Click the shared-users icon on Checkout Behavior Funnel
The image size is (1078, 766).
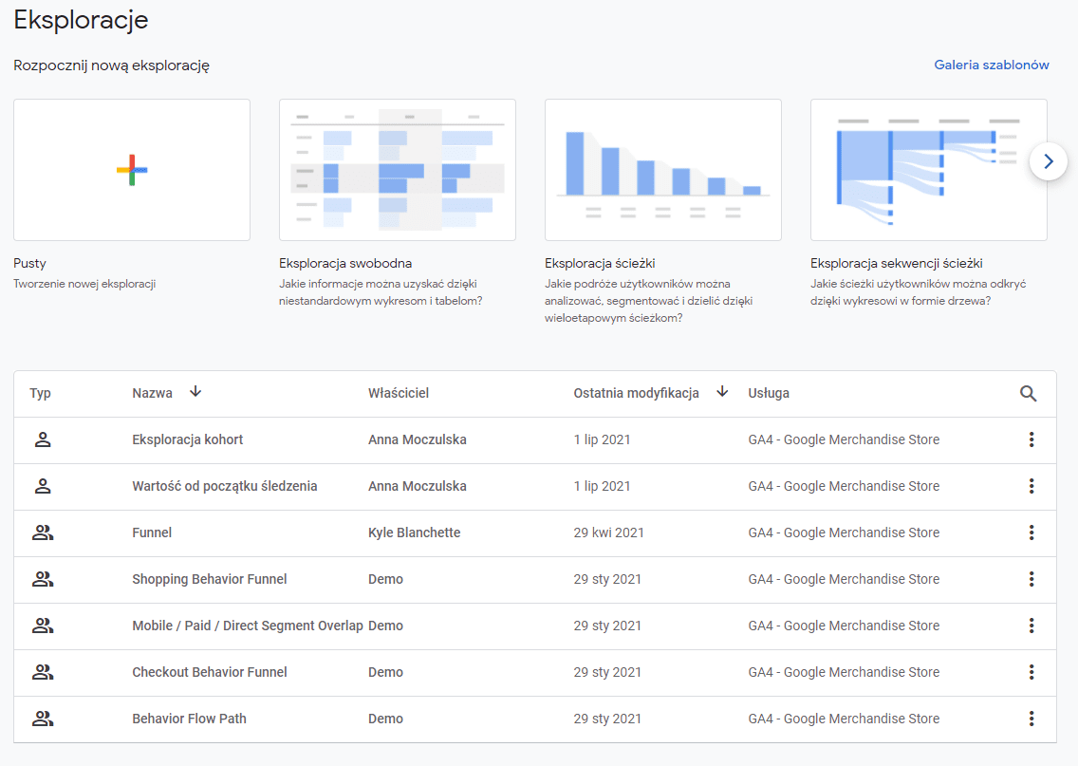[x=43, y=672]
